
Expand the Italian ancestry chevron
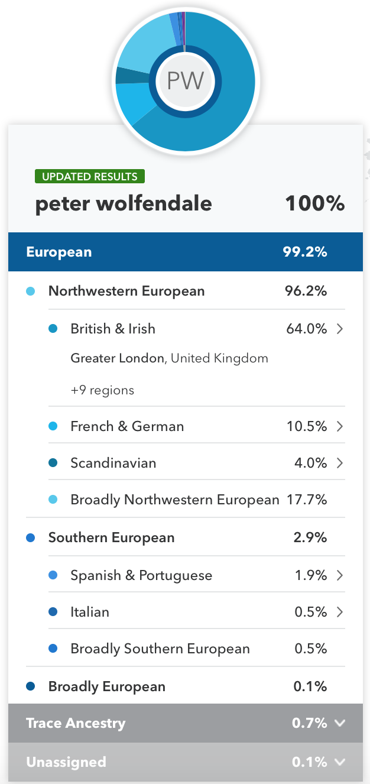click(340, 612)
